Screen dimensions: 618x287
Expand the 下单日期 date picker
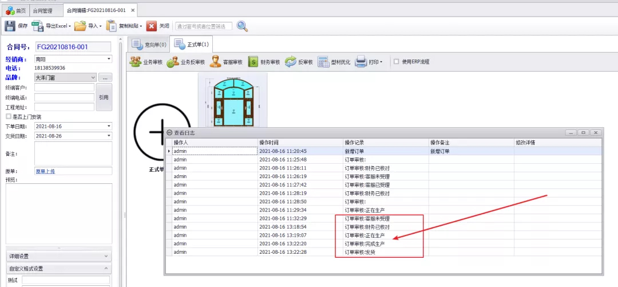(108, 126)
